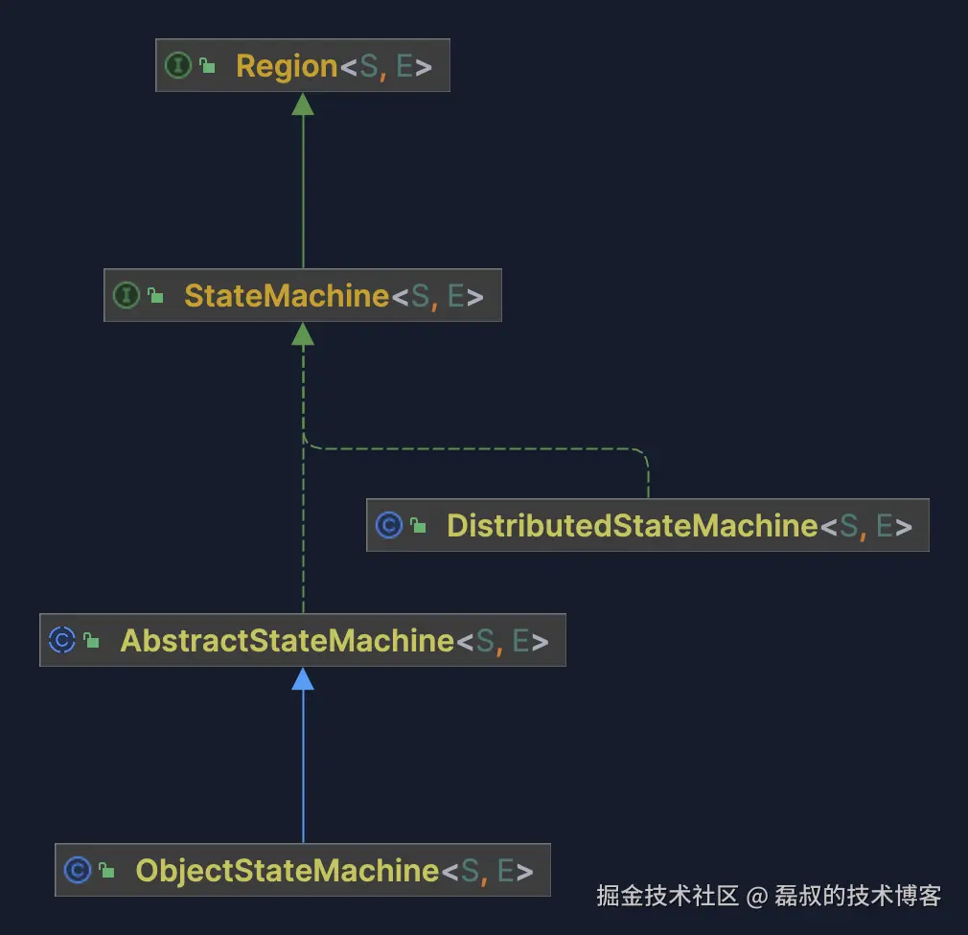The height and width of the screenshot is (935, 968).
Task: Click the green visibility flag next to Region
Action: [x=206, y=65]
